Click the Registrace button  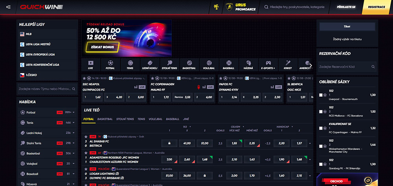[x=377, y=7]
